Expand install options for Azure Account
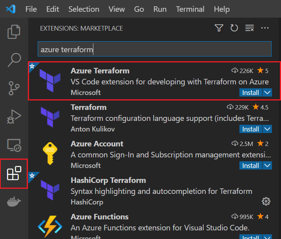This screenshot has height=239, width=281. click(x=267, y=165)
